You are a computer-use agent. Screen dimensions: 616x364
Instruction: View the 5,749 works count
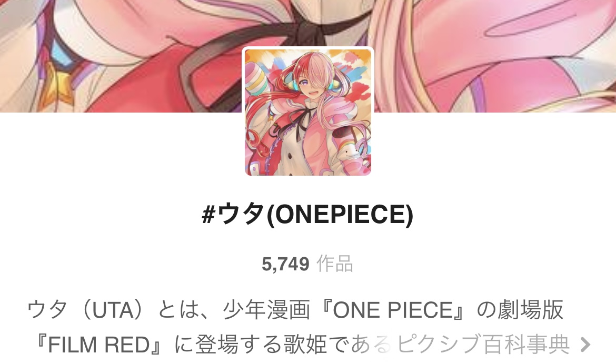[285, 264]
